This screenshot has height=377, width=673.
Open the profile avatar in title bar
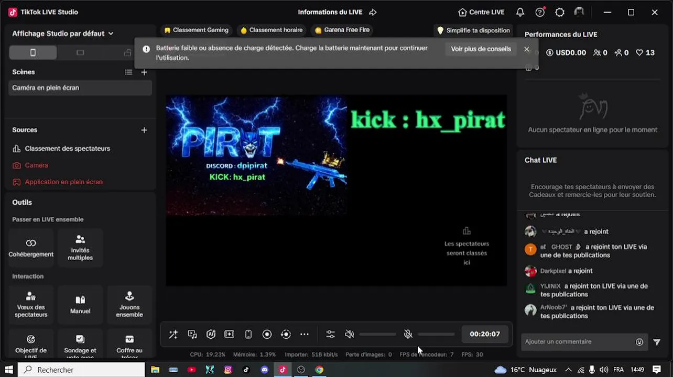[x=579, y=12]
